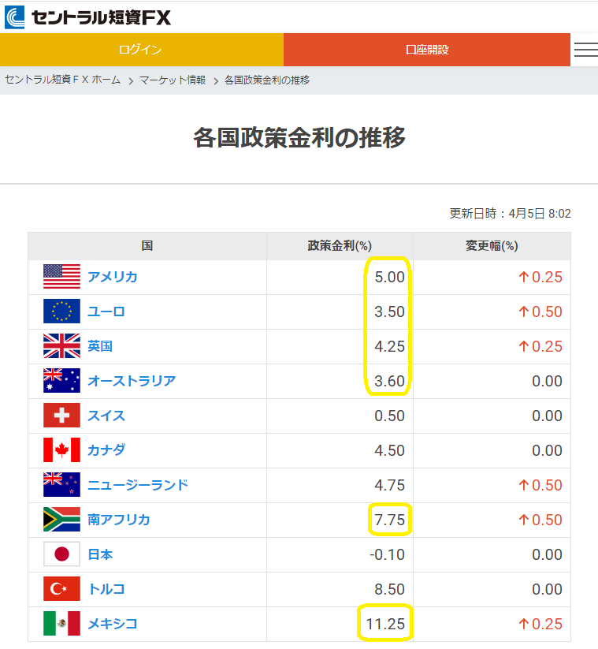The image size is (598, 649).
Task: Open the カナダ link
Action: pos(106,450)
